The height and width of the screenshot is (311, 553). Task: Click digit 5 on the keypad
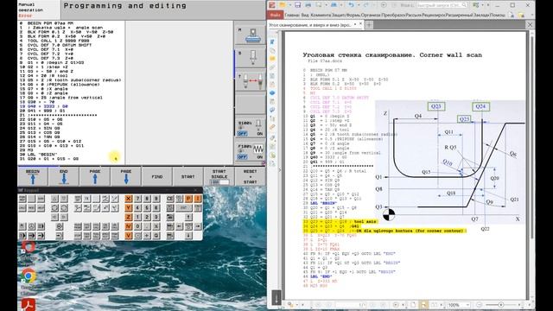click(147, 207)
